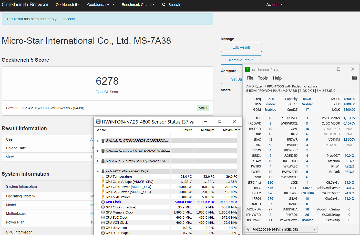360x235 pixels.
Task: Click the Freq value 3600 in ZenTimings
Action: click(270, 99)
